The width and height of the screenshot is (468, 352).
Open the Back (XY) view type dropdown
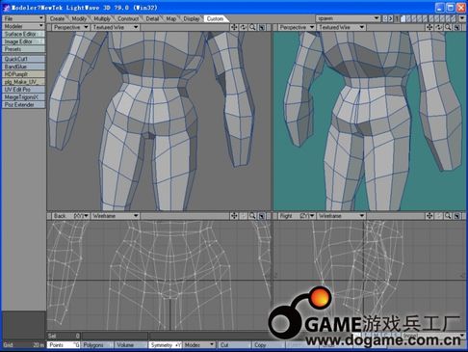70,216
